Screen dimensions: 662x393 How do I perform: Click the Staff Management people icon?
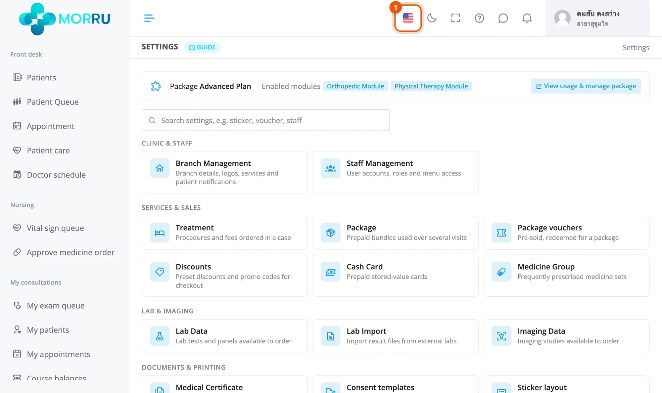tap(330, 168)
